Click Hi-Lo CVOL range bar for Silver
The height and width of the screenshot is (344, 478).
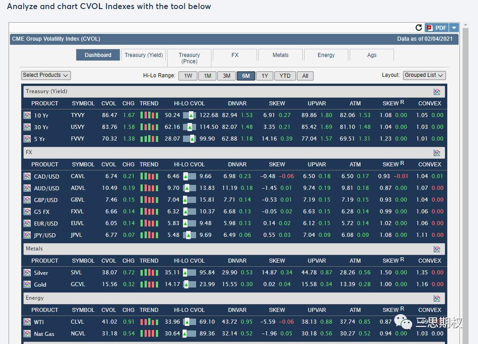pyautogui.click(x=190, y=273)
